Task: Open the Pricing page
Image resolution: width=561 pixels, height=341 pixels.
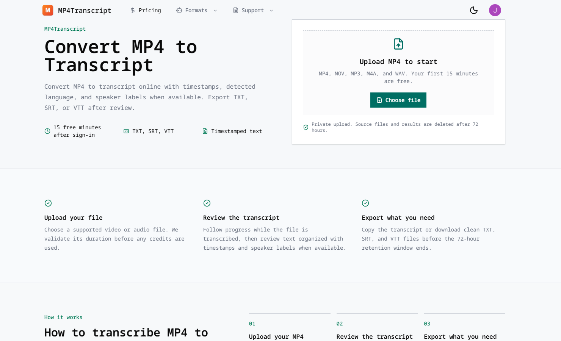Action: (x=146, y=10)
